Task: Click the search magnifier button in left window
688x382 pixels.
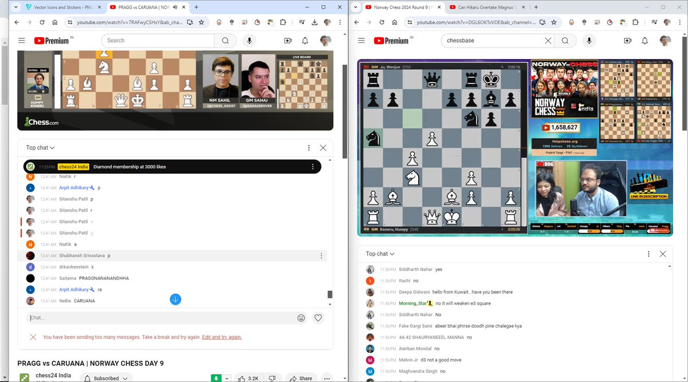Action: [225, 41]
